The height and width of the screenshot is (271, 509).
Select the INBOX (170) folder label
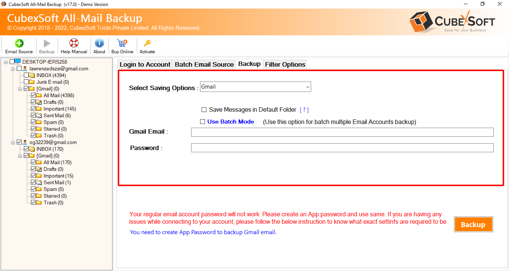click(x=50, y=149)
